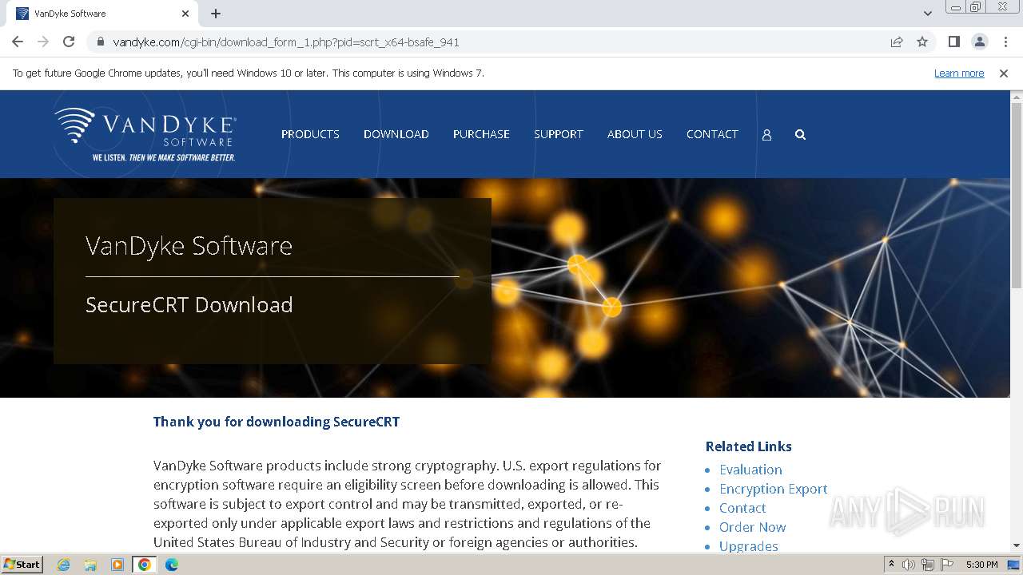Open Windows Media Player from the taskbar
Screen dimensions: 1023x575
click(117, 565)
